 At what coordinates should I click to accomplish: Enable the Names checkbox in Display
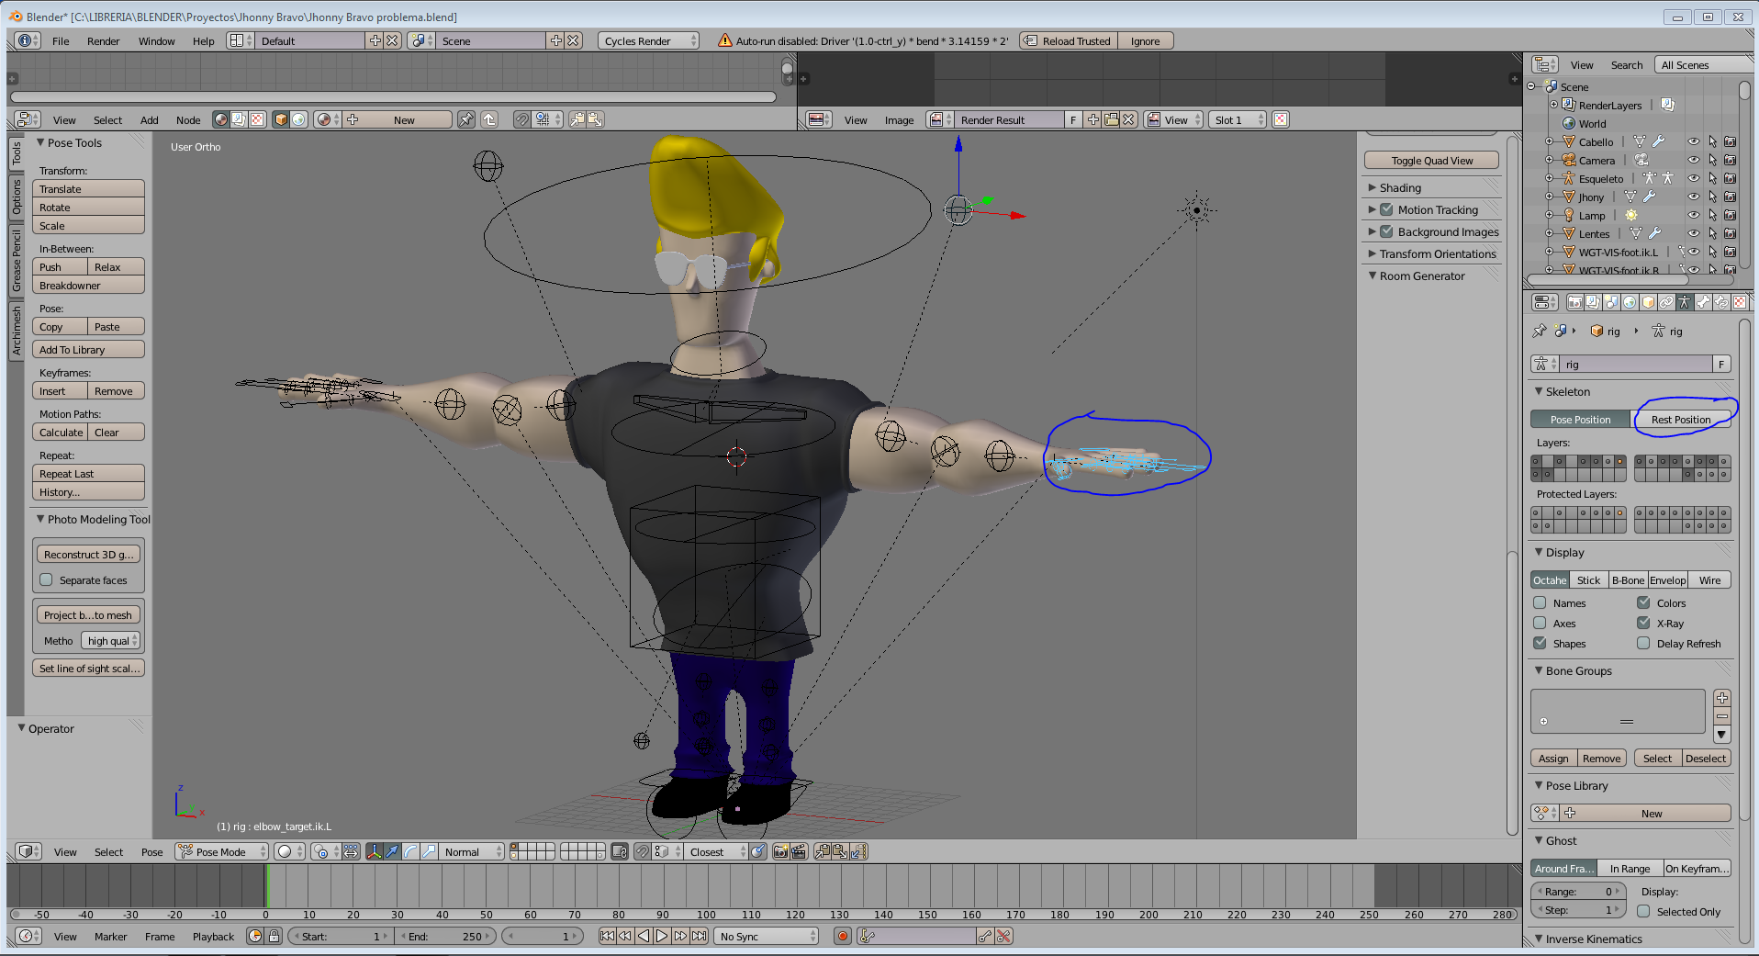1540,602
